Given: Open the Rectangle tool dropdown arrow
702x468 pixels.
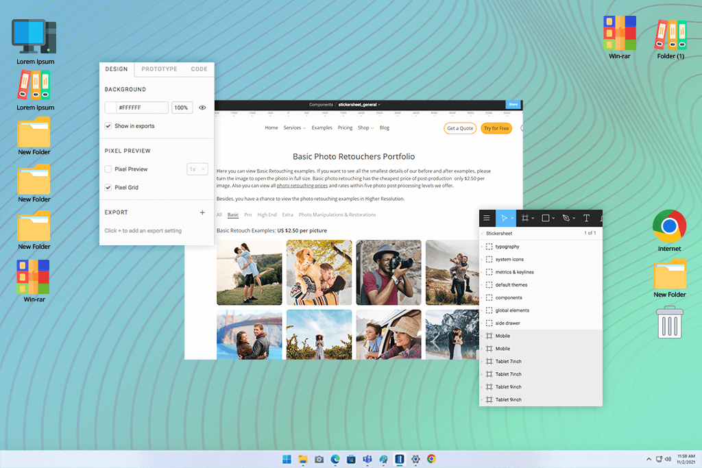Looking at the screenshot, I should coord(553,219).
